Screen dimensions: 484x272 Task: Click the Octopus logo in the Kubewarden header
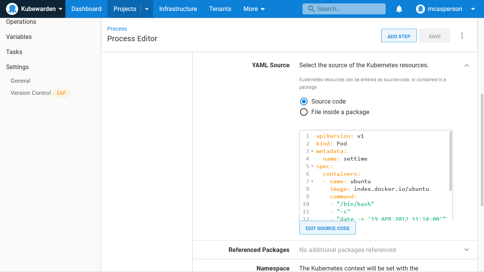coord(12,9)
